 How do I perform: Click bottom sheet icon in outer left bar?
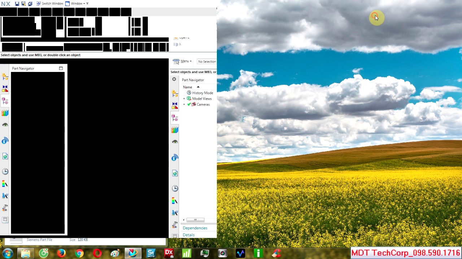[5, 220]
